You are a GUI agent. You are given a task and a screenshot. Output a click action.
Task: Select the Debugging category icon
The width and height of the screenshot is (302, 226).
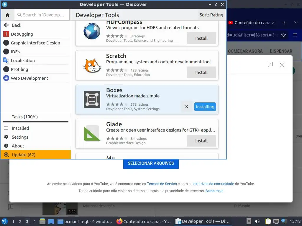tap(6, 34)
